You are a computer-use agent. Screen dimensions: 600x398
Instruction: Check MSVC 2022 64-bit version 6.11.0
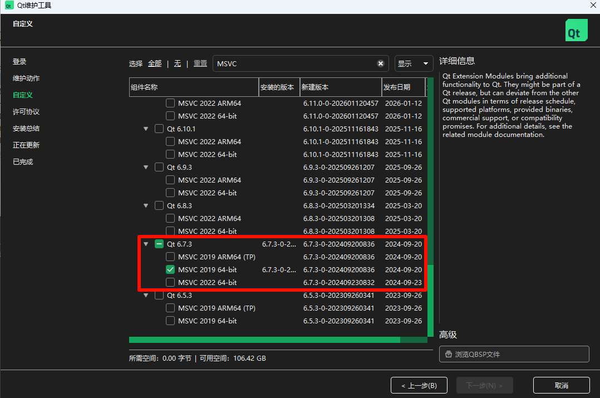[x=170, y=116]
